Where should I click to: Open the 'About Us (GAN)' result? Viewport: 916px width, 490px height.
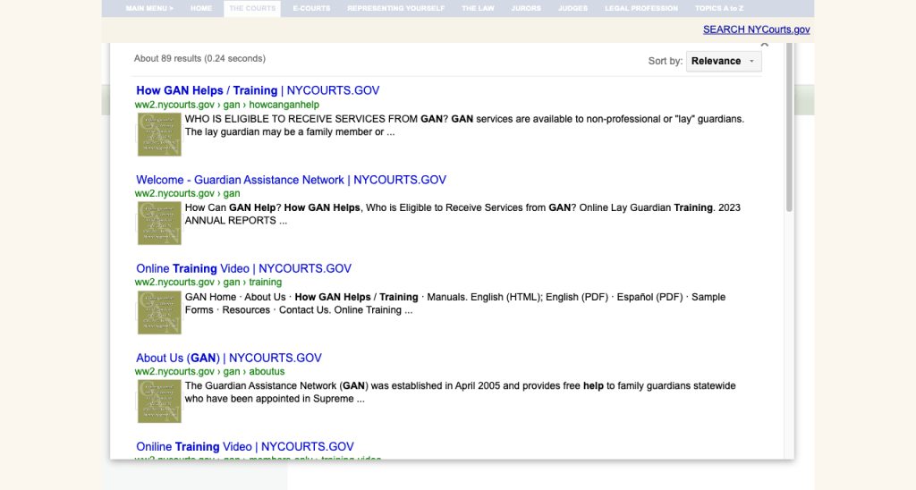pos(228,358)
